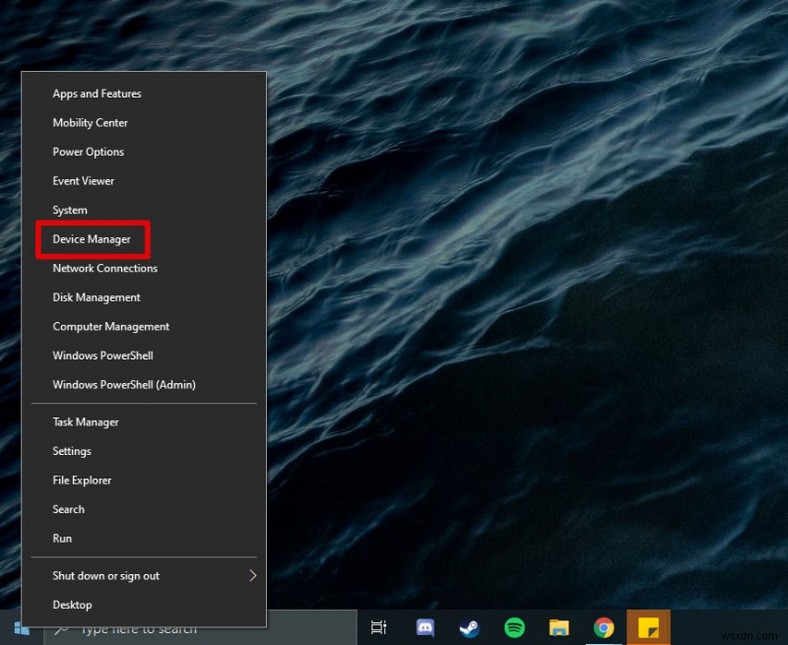The width and height of the screenshot is (788, 645).
Task: Open Mobility Center
Action: 90,122
